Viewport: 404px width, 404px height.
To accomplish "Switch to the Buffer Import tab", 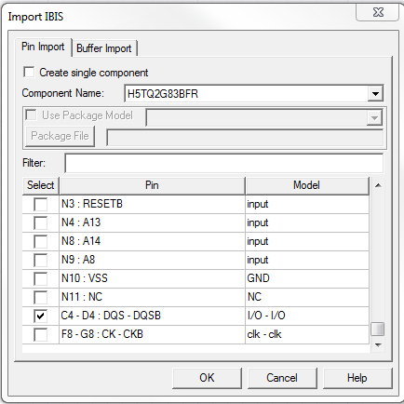I will pos(104,48).
